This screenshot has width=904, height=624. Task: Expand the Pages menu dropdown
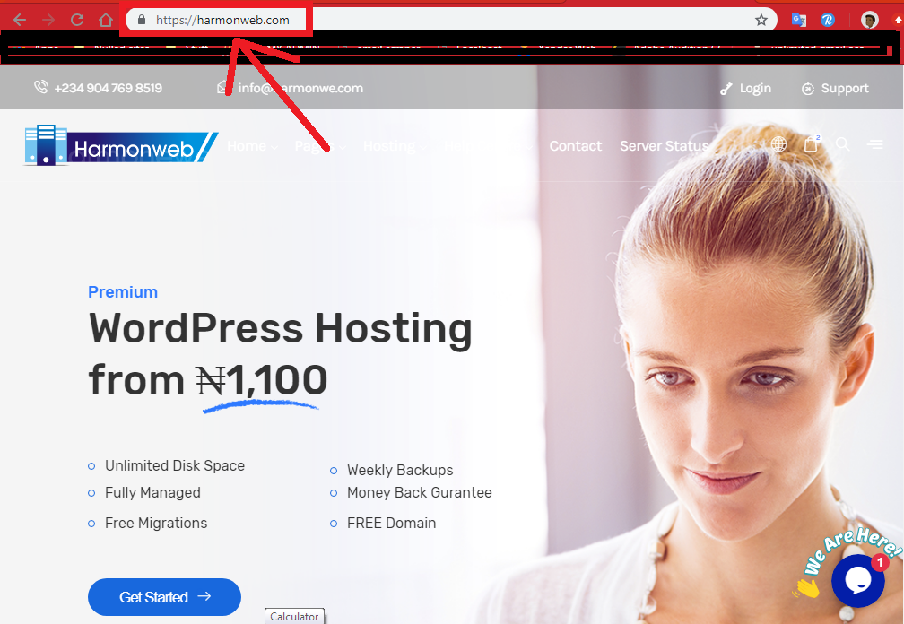point(320,146)
